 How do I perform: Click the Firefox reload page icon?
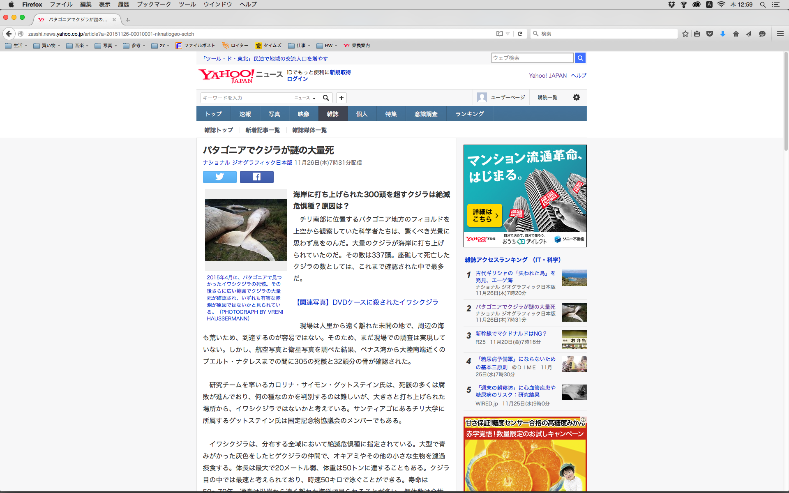click(520, 34)
